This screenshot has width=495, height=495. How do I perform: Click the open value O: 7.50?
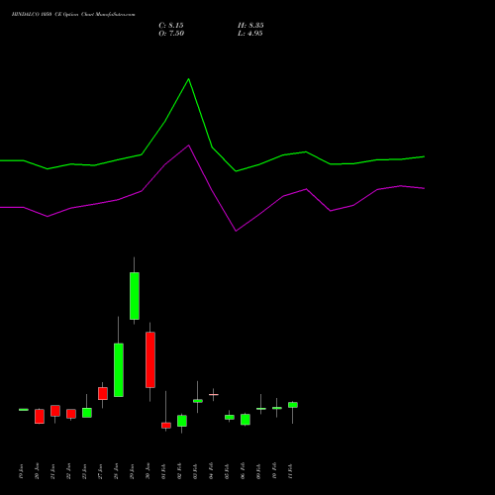click(171, 34)
